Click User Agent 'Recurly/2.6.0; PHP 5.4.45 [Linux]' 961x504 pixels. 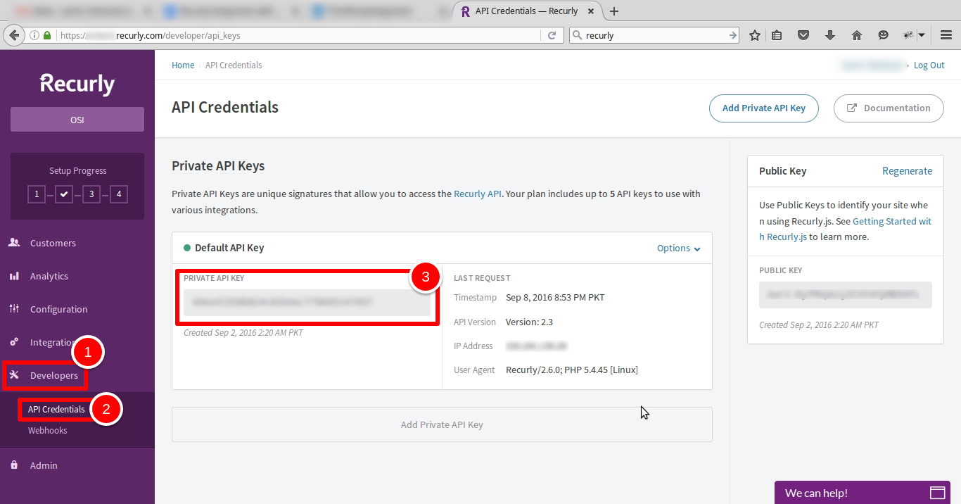(572, 370)
